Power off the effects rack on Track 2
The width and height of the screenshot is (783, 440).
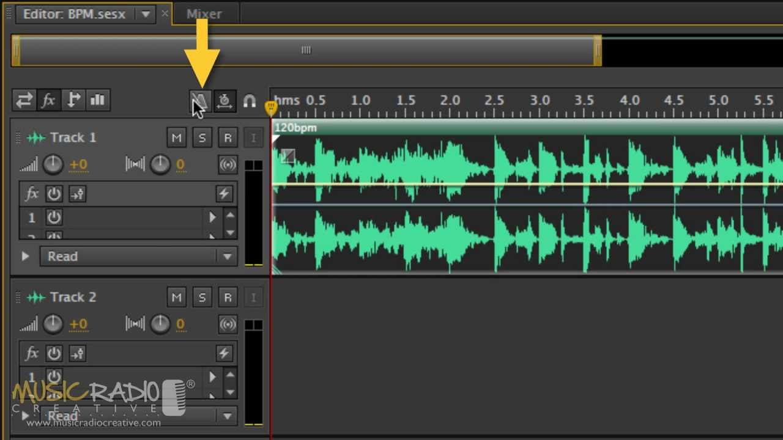pyautogui.click(x=54, y=353)
